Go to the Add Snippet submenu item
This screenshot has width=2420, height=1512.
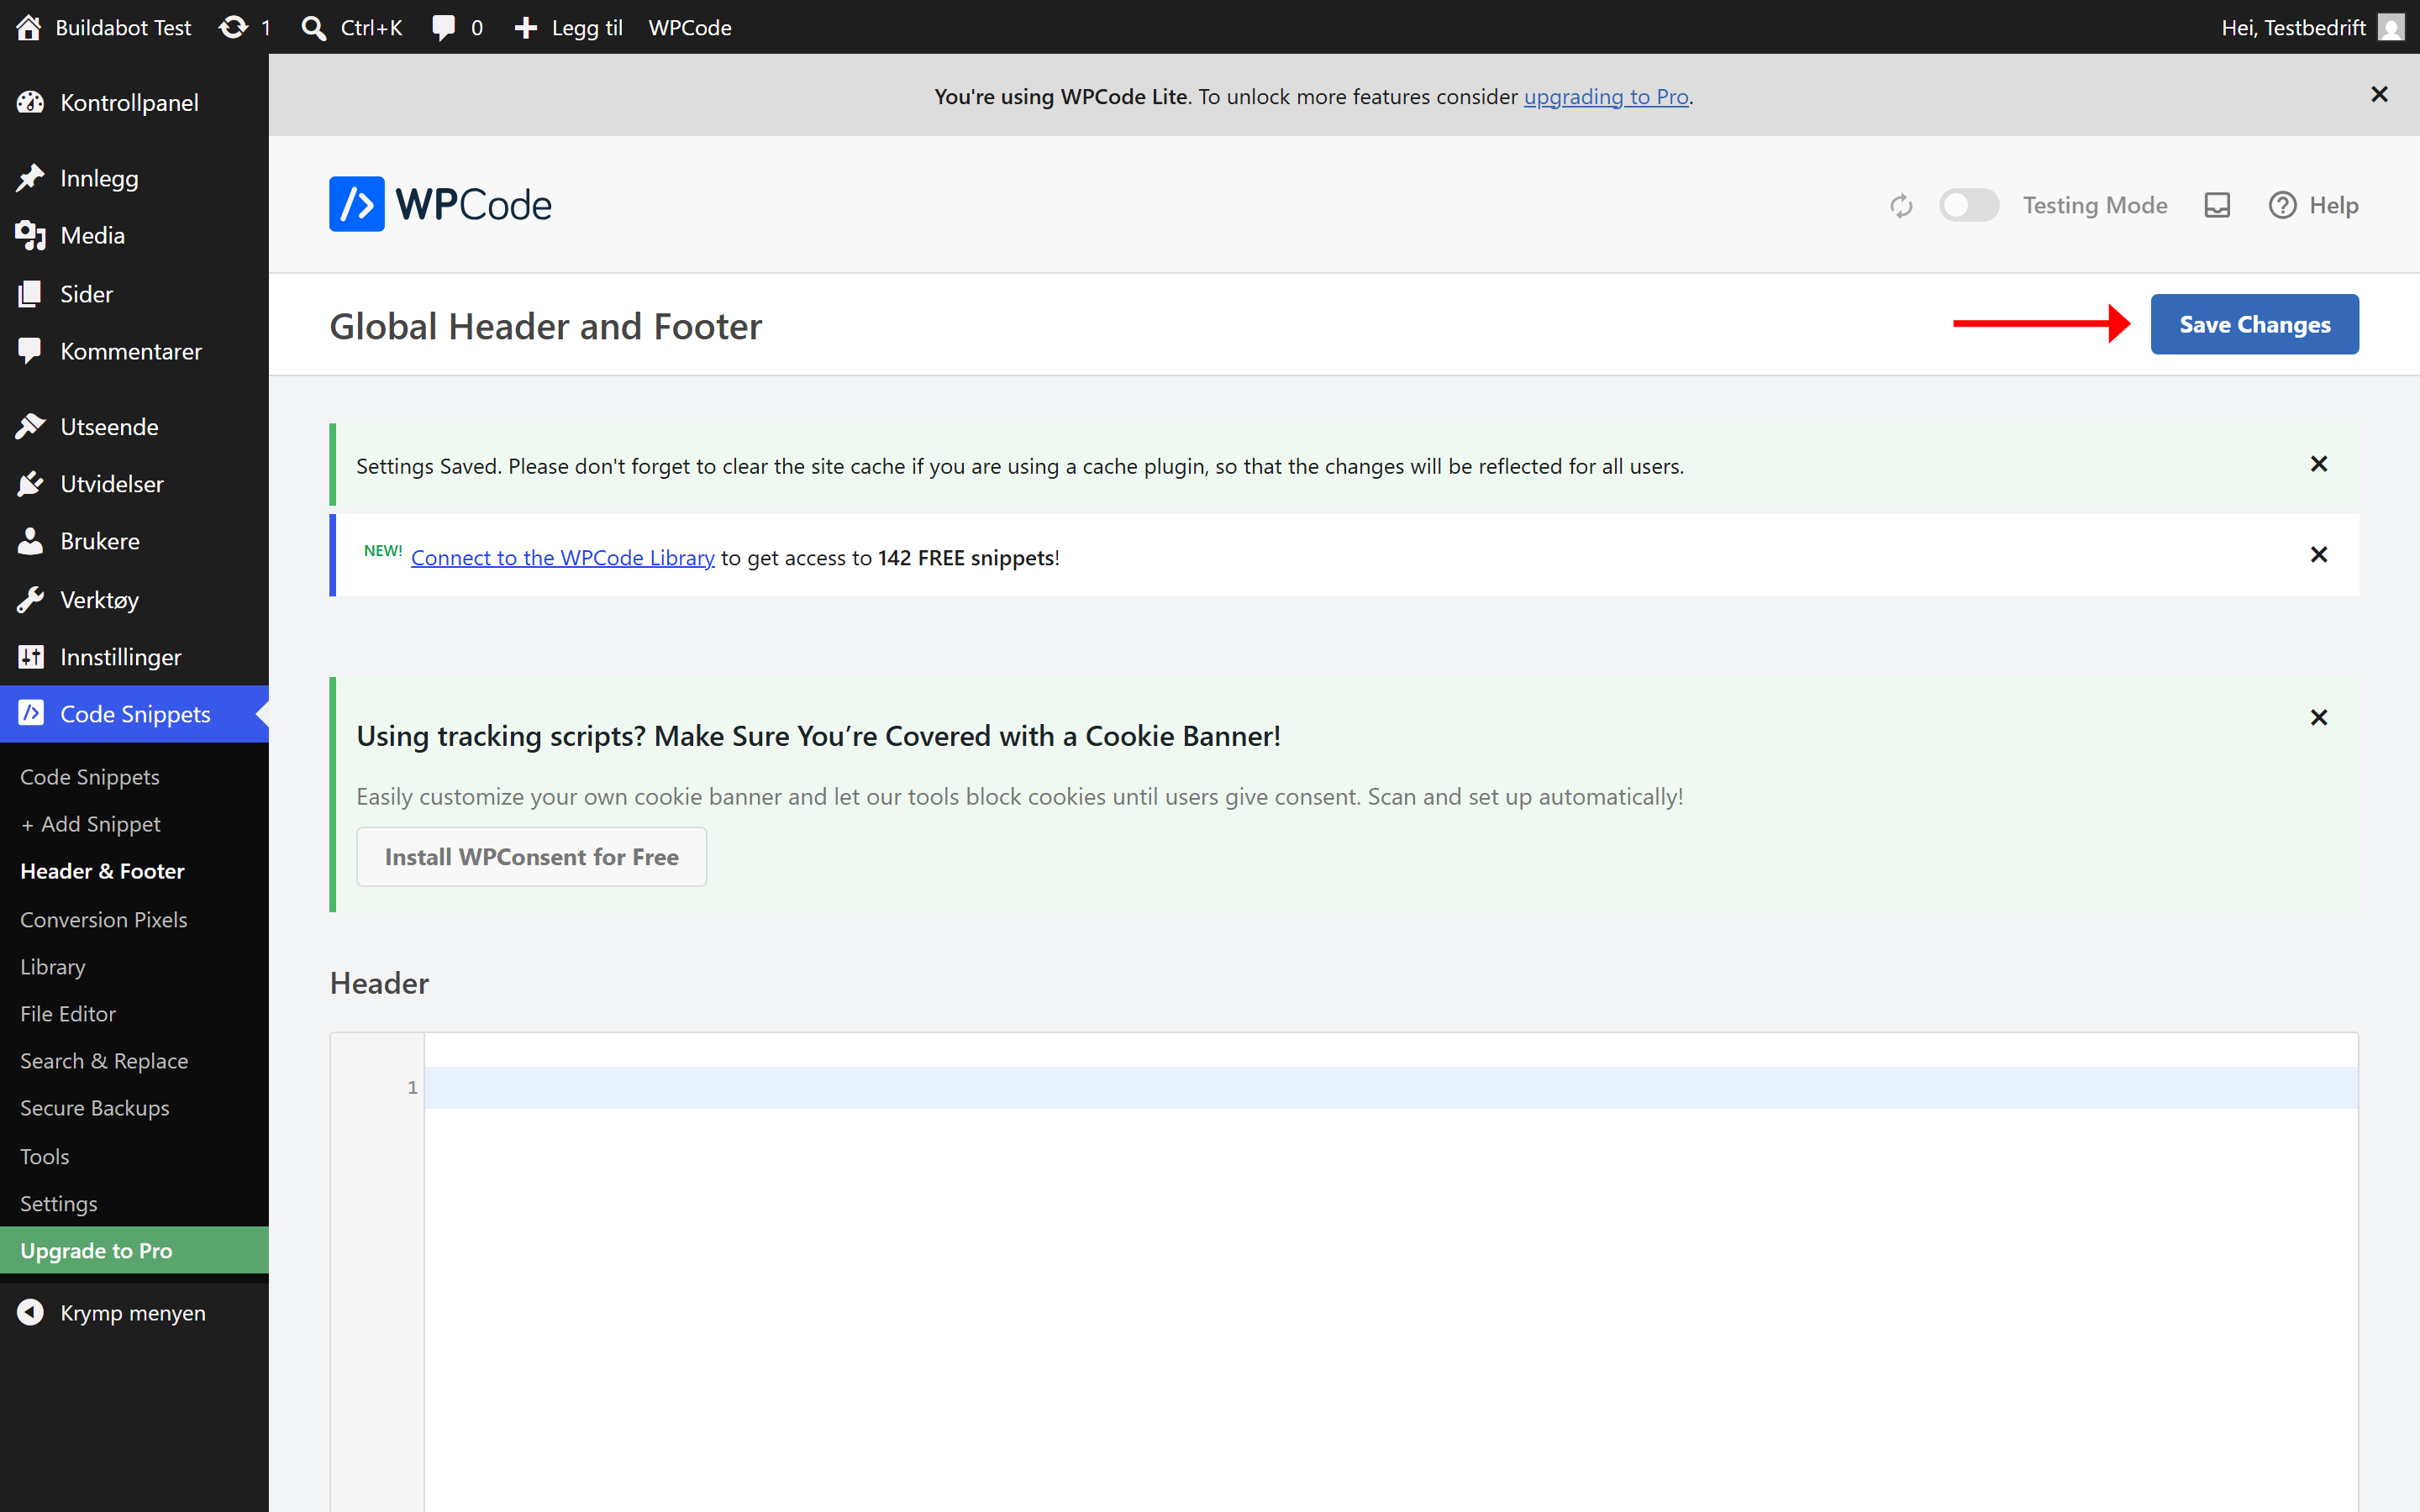90,824
